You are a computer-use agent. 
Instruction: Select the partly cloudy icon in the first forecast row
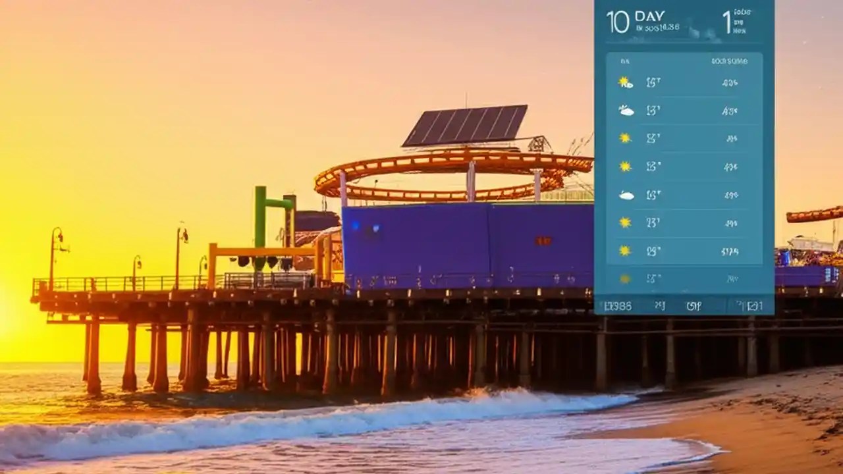[624, 82]
